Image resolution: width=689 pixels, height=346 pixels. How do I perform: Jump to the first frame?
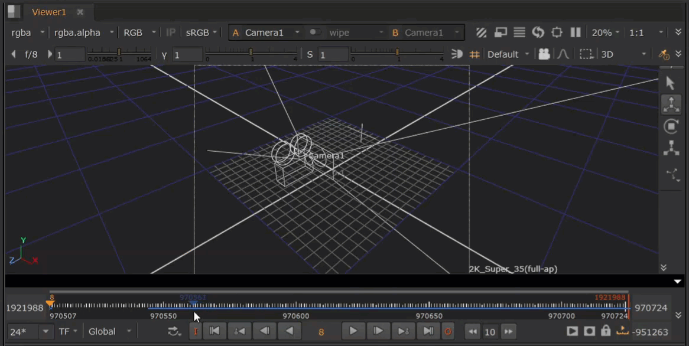[x=215, y=331]
